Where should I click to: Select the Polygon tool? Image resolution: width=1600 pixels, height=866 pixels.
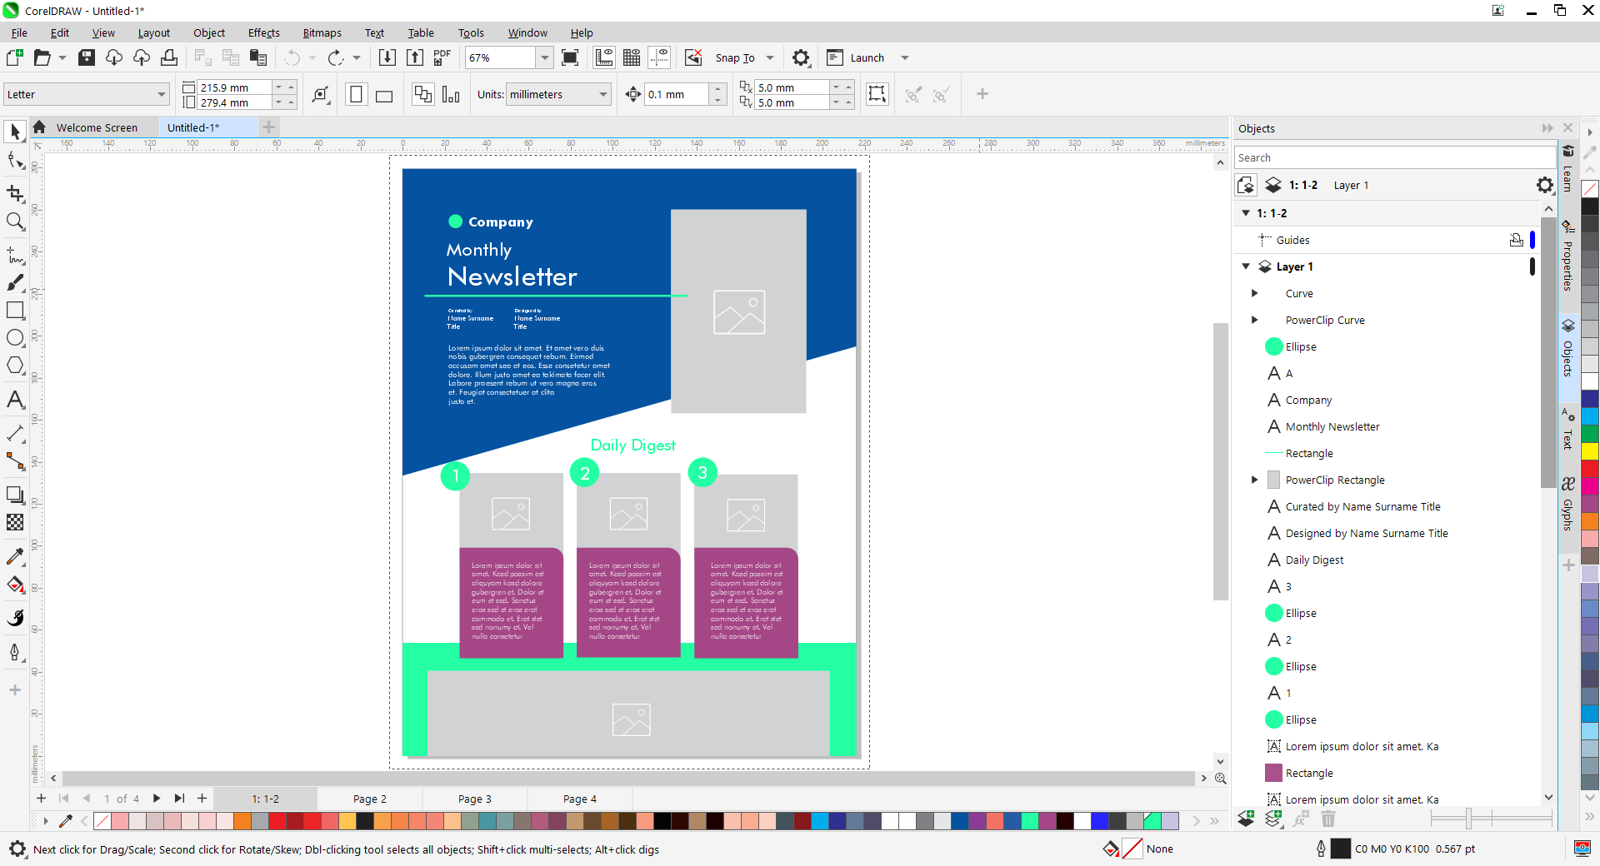coord(15,366)
